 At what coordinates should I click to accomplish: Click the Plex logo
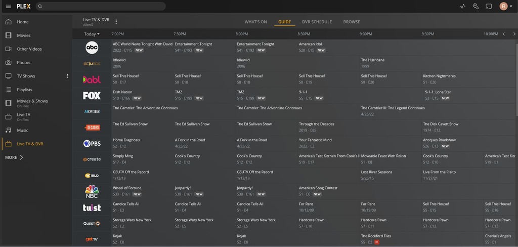tap(23, 6)
